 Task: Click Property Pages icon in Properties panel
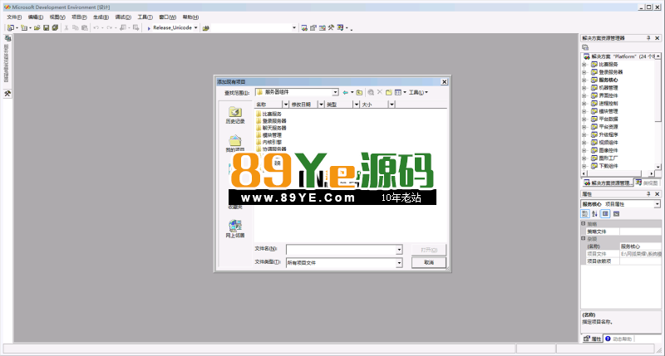point(616,214)
